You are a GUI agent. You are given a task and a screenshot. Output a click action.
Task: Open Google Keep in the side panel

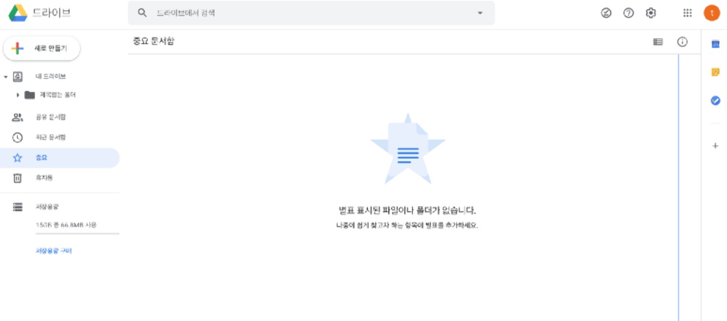715,72
